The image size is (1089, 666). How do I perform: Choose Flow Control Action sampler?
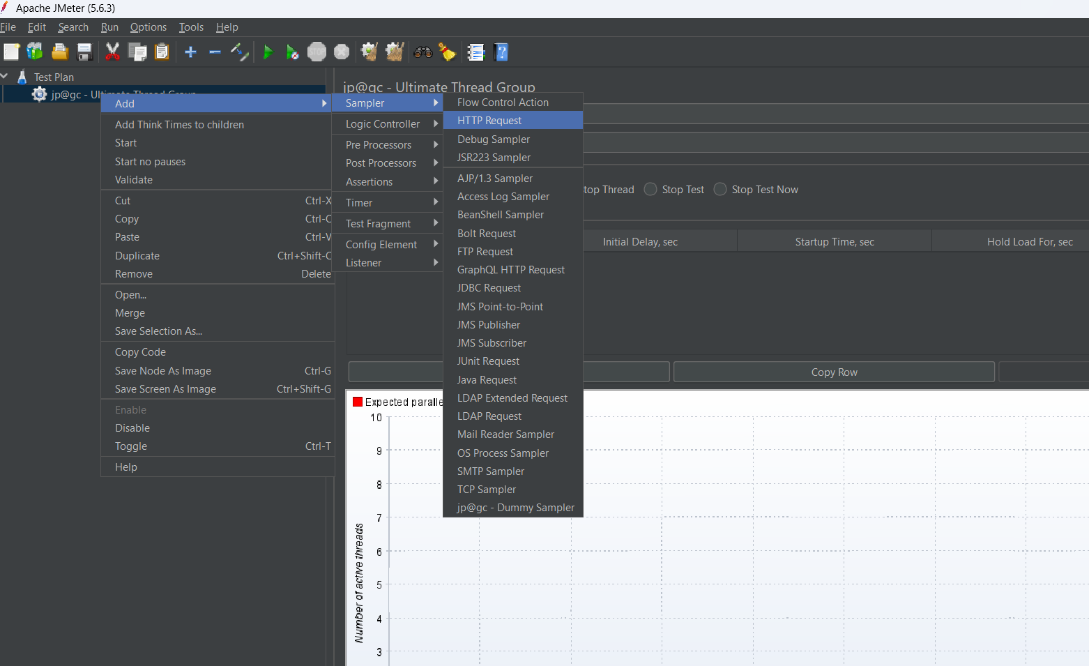click(x=513, y=102)
